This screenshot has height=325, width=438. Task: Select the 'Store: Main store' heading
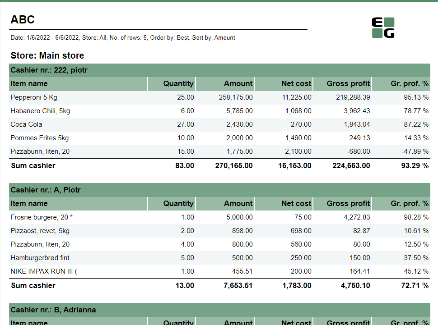47,56
